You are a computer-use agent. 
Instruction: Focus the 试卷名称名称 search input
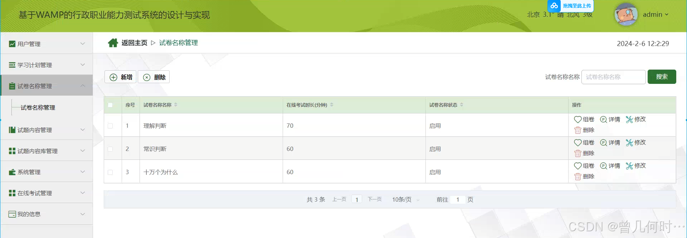(613, 77)
